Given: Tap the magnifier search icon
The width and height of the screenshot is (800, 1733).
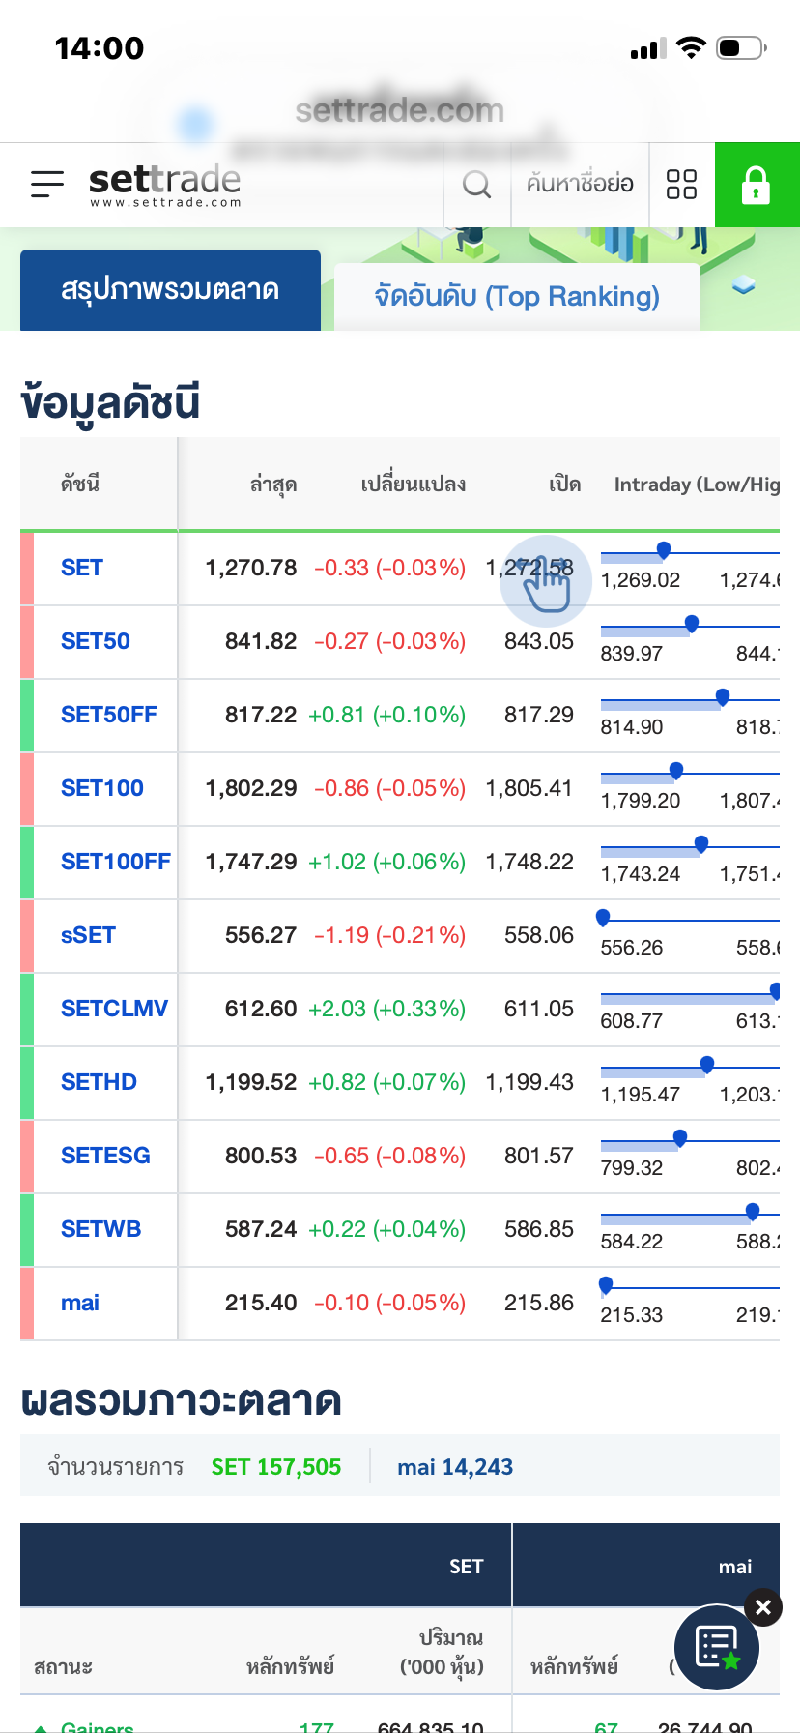Looking at the screenshot, I should click(476, 184).
